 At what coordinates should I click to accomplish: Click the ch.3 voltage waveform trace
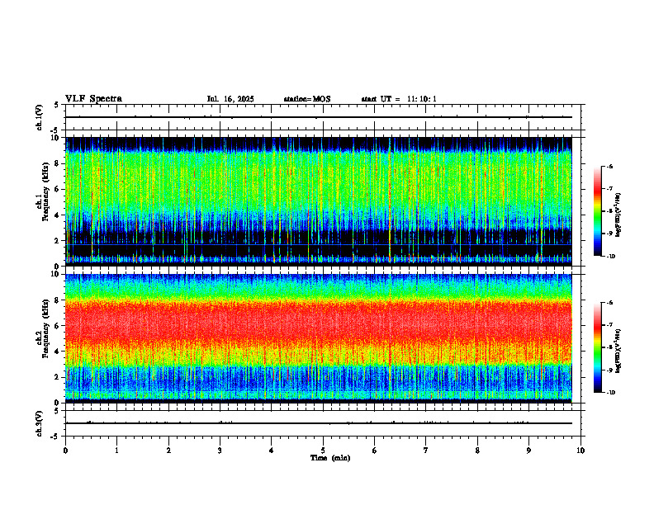coord(318,423)
